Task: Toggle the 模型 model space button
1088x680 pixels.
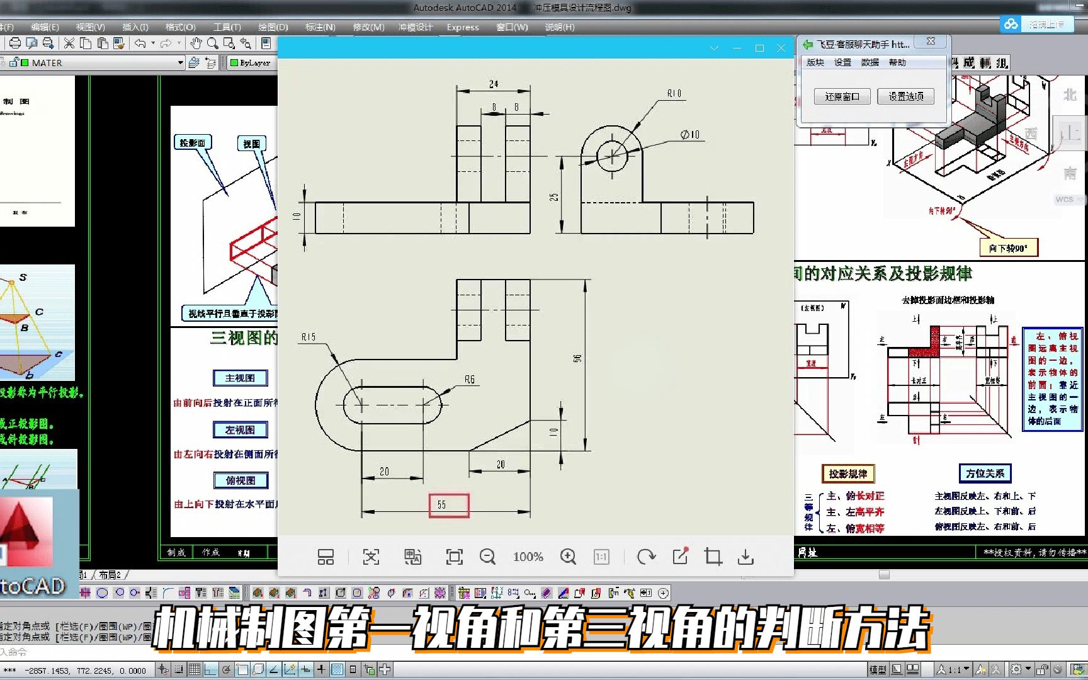Action: pos(878,670)
